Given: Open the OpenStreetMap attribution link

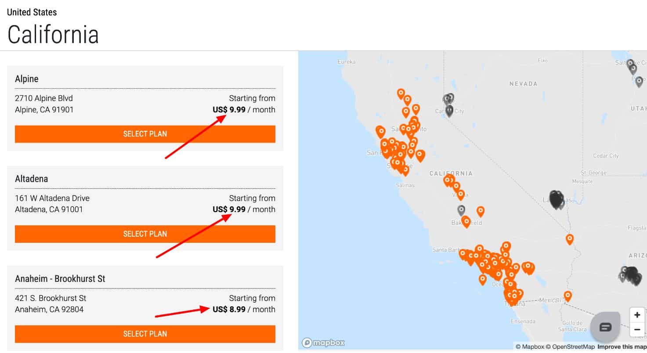Looking at the screenshot, I should pos(570,347).
